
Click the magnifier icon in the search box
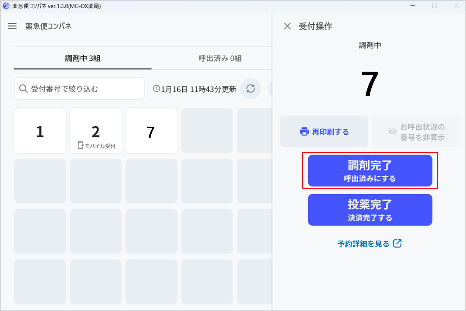click(x=23, y=89)
